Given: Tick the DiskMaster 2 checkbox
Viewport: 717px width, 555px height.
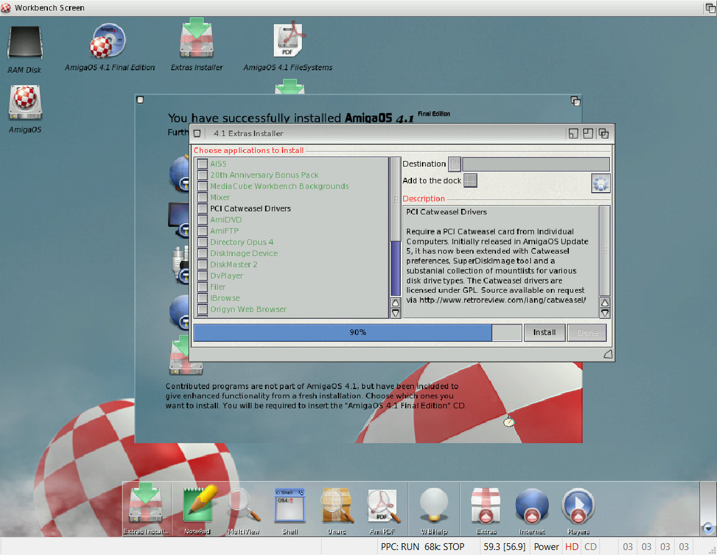Looking at the screenshot, I should point(202,265).
